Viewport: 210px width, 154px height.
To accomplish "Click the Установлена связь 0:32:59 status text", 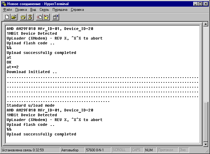I will point(23,150).
